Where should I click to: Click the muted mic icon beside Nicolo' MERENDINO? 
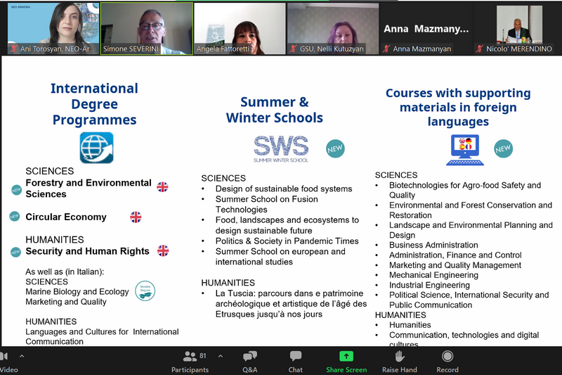click(480, 49)
